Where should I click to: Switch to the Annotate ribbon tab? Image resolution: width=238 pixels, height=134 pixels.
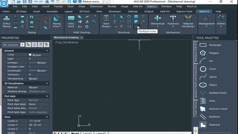click(52, 12)
